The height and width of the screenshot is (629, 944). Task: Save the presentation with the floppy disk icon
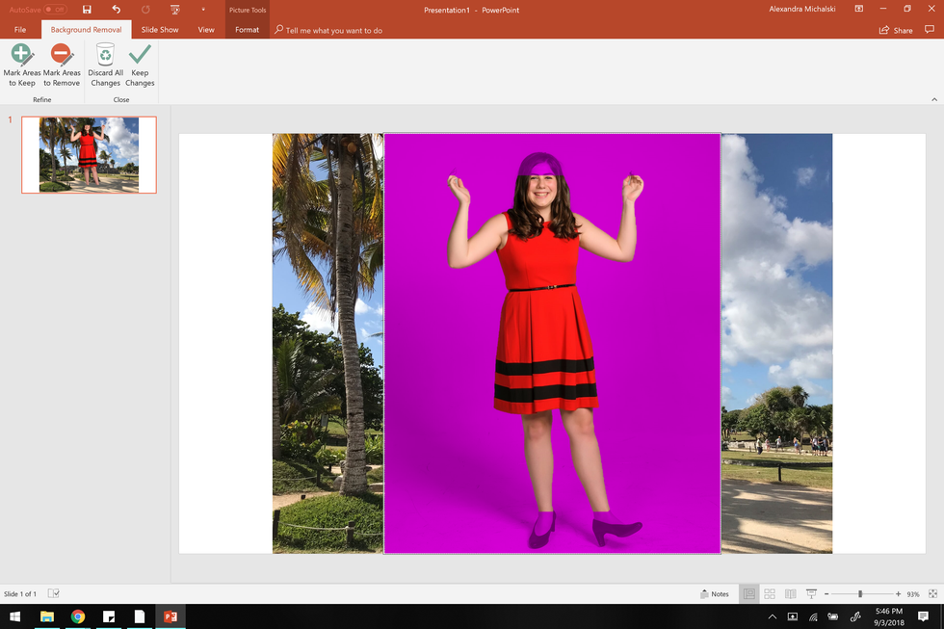[87, 10]
